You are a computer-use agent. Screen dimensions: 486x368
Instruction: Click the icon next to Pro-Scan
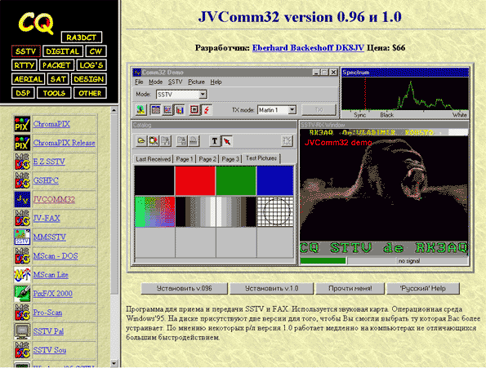click(22, 313)
